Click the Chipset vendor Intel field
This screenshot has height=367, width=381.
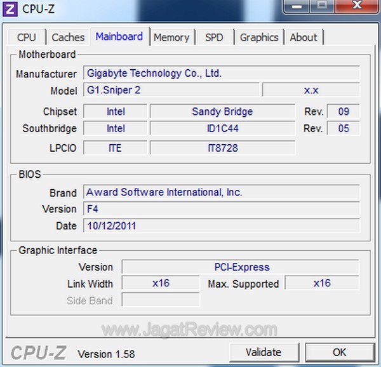click(x=116, y=112)
